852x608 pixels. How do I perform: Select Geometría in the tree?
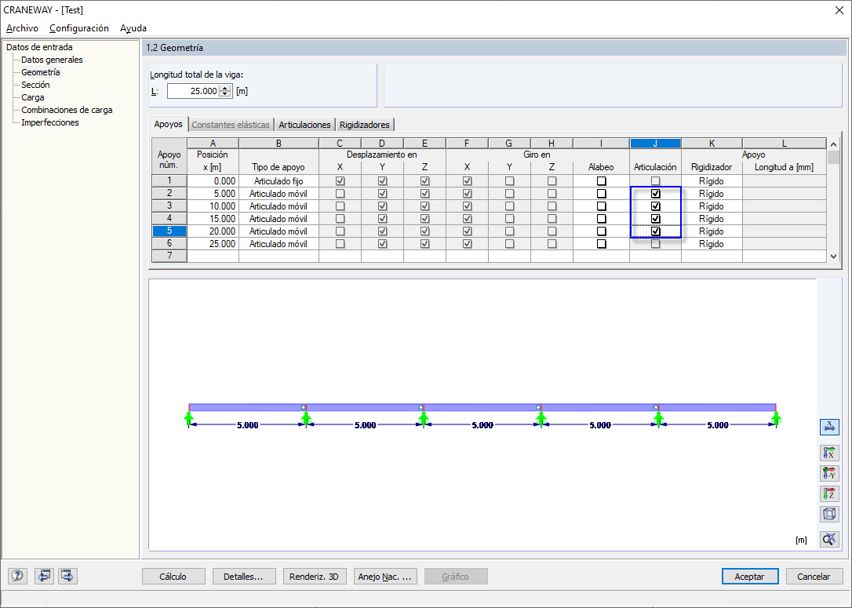(x=41, y=72)
